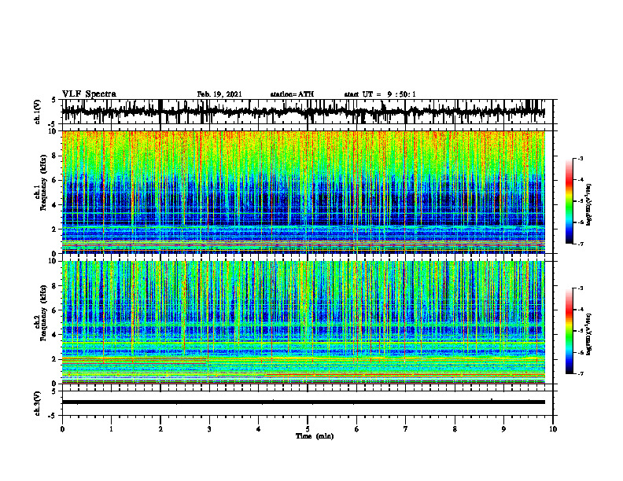Screen dimensions: 623x481
Task: Click "-7" on the ch.2 color scale
Action: point(580,373)
